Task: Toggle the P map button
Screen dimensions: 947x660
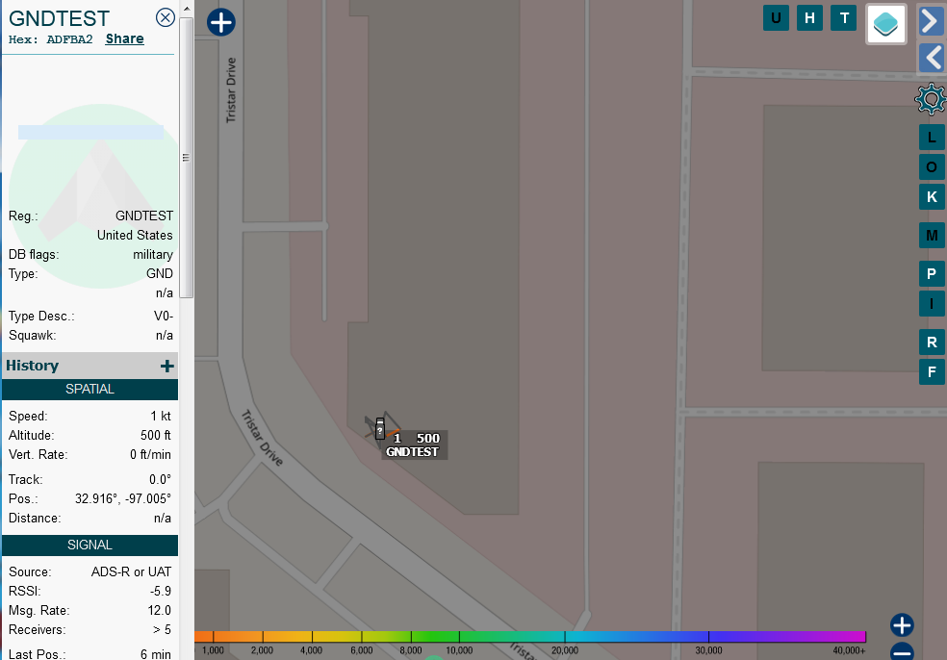Action: coord(932,273)
